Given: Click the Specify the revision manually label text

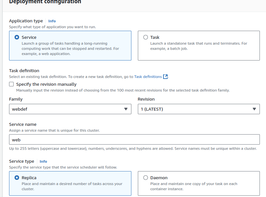Looking at the screenshot, I should (x=46, y=84).
